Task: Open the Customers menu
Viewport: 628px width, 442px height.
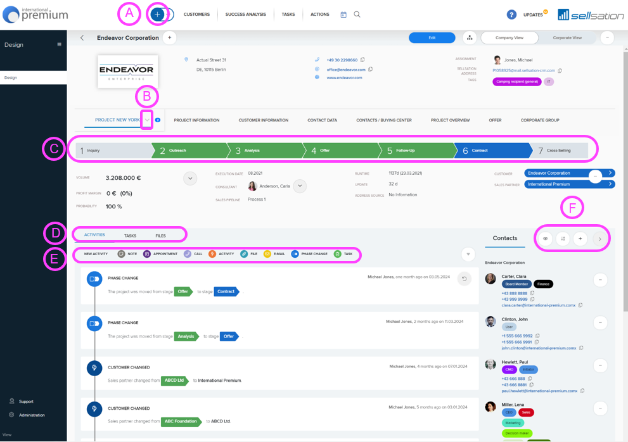Action: [196, 15]
